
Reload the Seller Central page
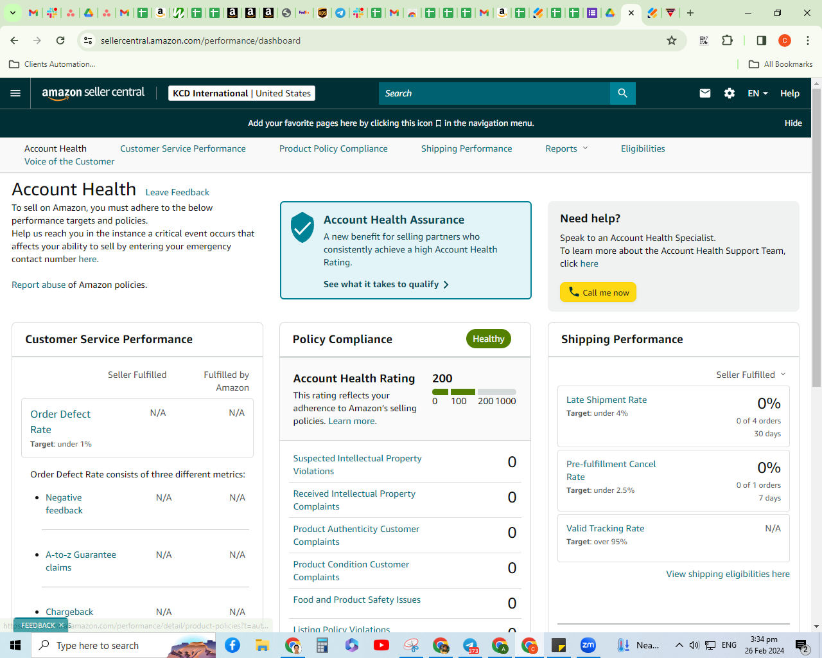(60, 40)
